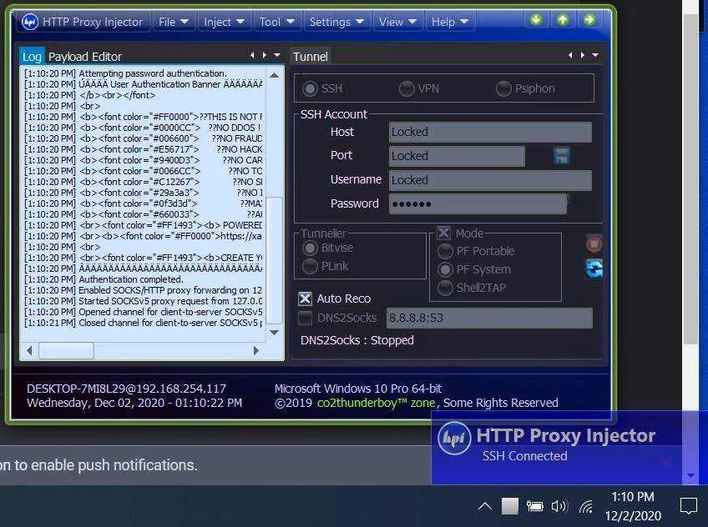
Task: Switch to the Log tab
Action: [32, 57]
